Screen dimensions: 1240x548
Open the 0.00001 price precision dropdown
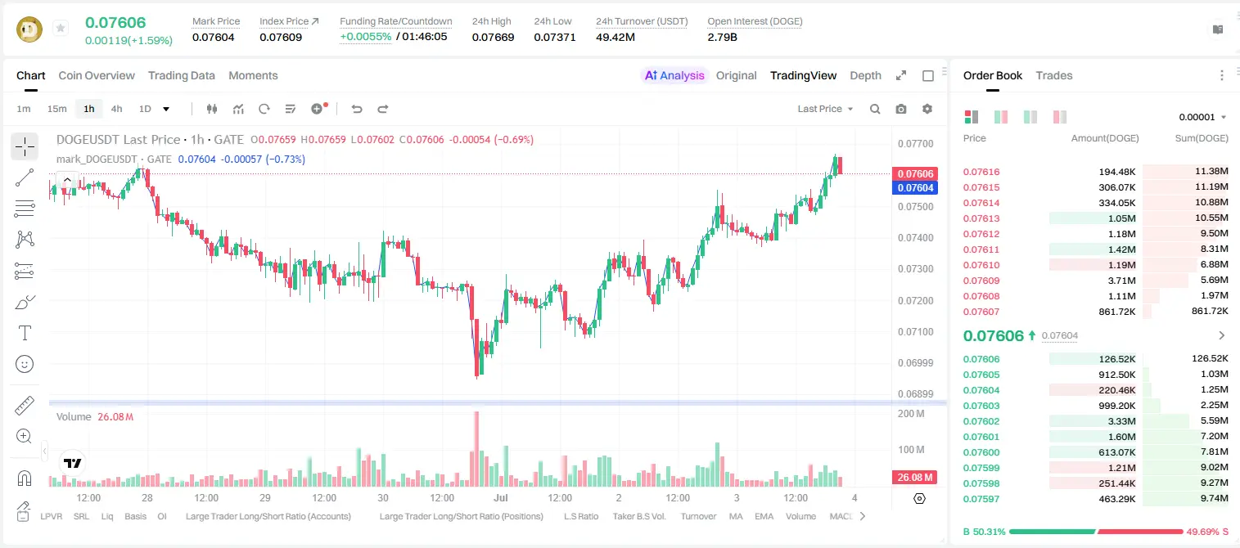pos(1202,117)
